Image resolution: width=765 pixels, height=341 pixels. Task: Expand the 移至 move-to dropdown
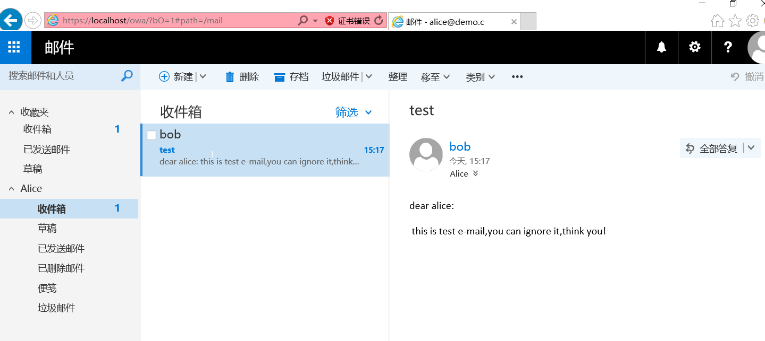(435, 76)
